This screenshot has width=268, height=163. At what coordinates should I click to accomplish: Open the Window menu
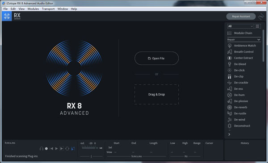click(x=63, y=9)
